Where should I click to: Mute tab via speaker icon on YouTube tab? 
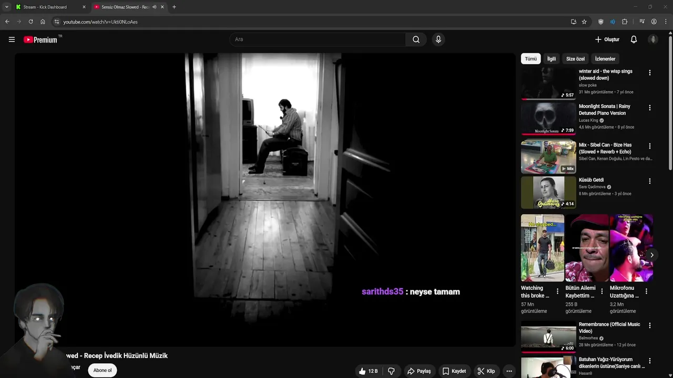pyautogui.click(x=154, y=7)
